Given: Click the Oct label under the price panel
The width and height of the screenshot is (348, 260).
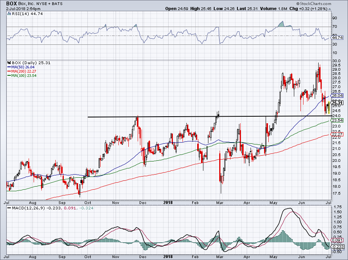Looking at the screenshot, I should tap(88, 202).
